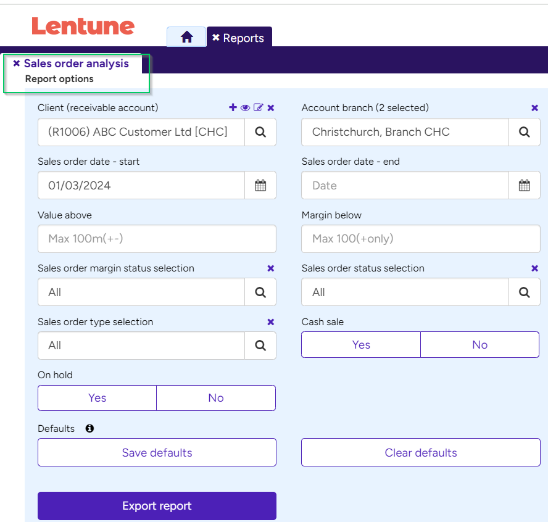Open the calendar for sales order start date

pos(260,185)
